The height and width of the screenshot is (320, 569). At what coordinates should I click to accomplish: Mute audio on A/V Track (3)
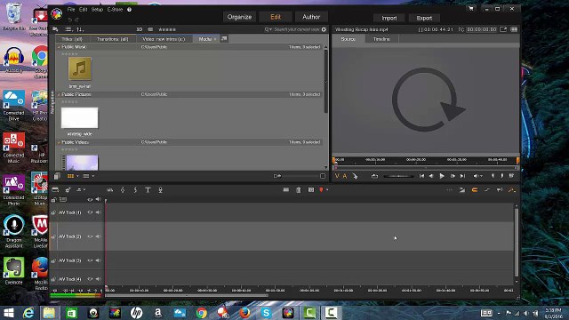pyautogui.click(x=99, y=260)
